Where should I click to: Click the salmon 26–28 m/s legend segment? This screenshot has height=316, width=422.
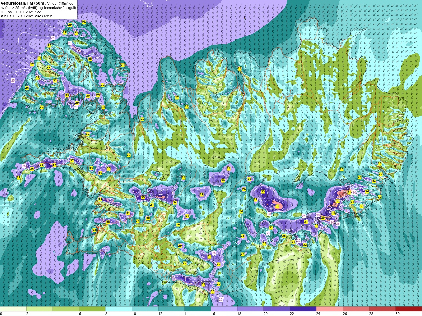[356, 309]
